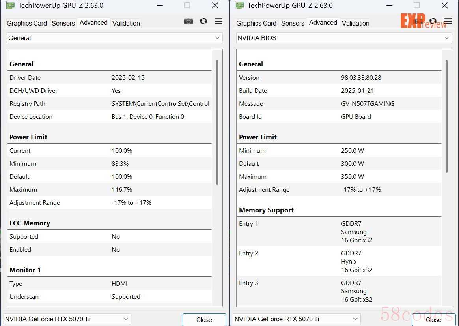Open the GPU selector dropdown in the left window
This screenshot has height=326, width=459.
(x=67, y=319)
